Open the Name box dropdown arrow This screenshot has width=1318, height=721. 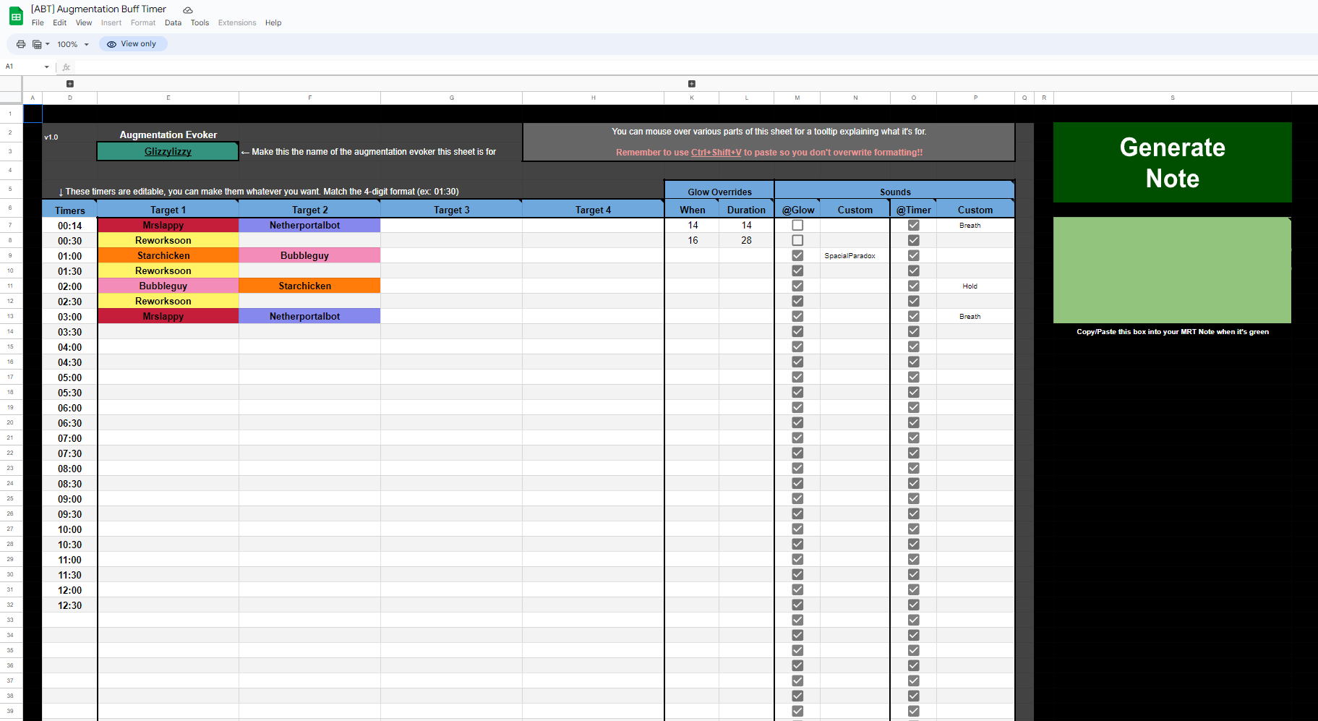point(47,67)
